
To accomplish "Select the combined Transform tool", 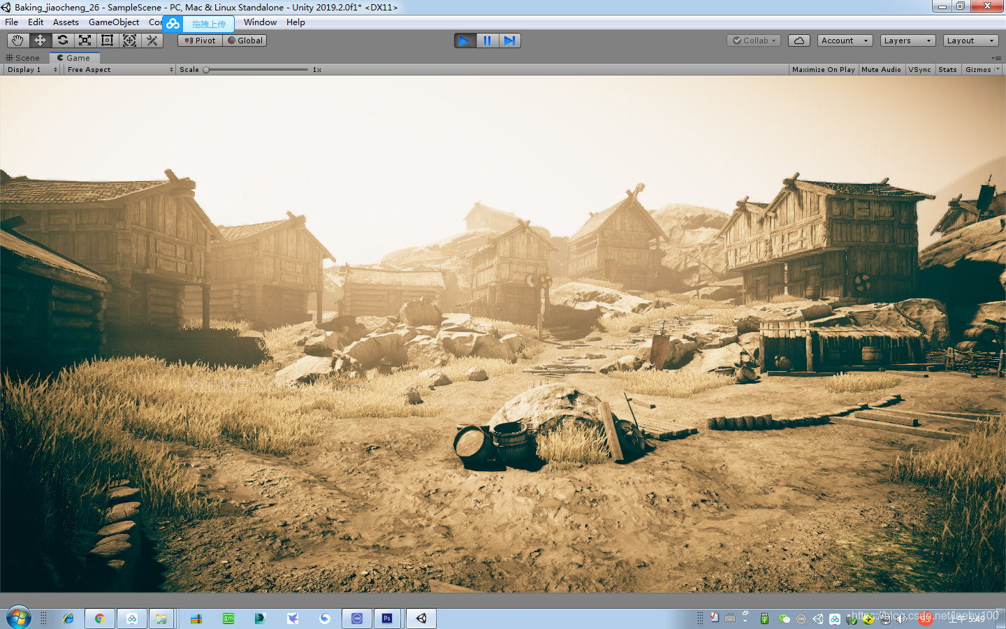I will tap(129, 41).
